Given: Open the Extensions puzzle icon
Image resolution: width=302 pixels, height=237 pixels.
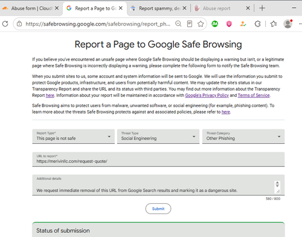Looking at the screenshot, I should [x=257, y=24].
